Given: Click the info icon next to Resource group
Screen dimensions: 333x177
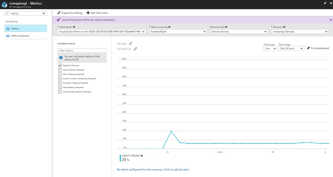Looking at the screenshot, I should [x=169, y=27].
